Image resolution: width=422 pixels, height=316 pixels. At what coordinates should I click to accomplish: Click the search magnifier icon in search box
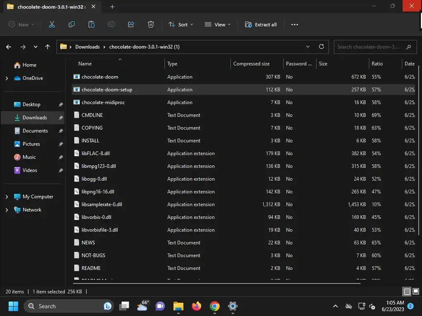tap(408, 47)
